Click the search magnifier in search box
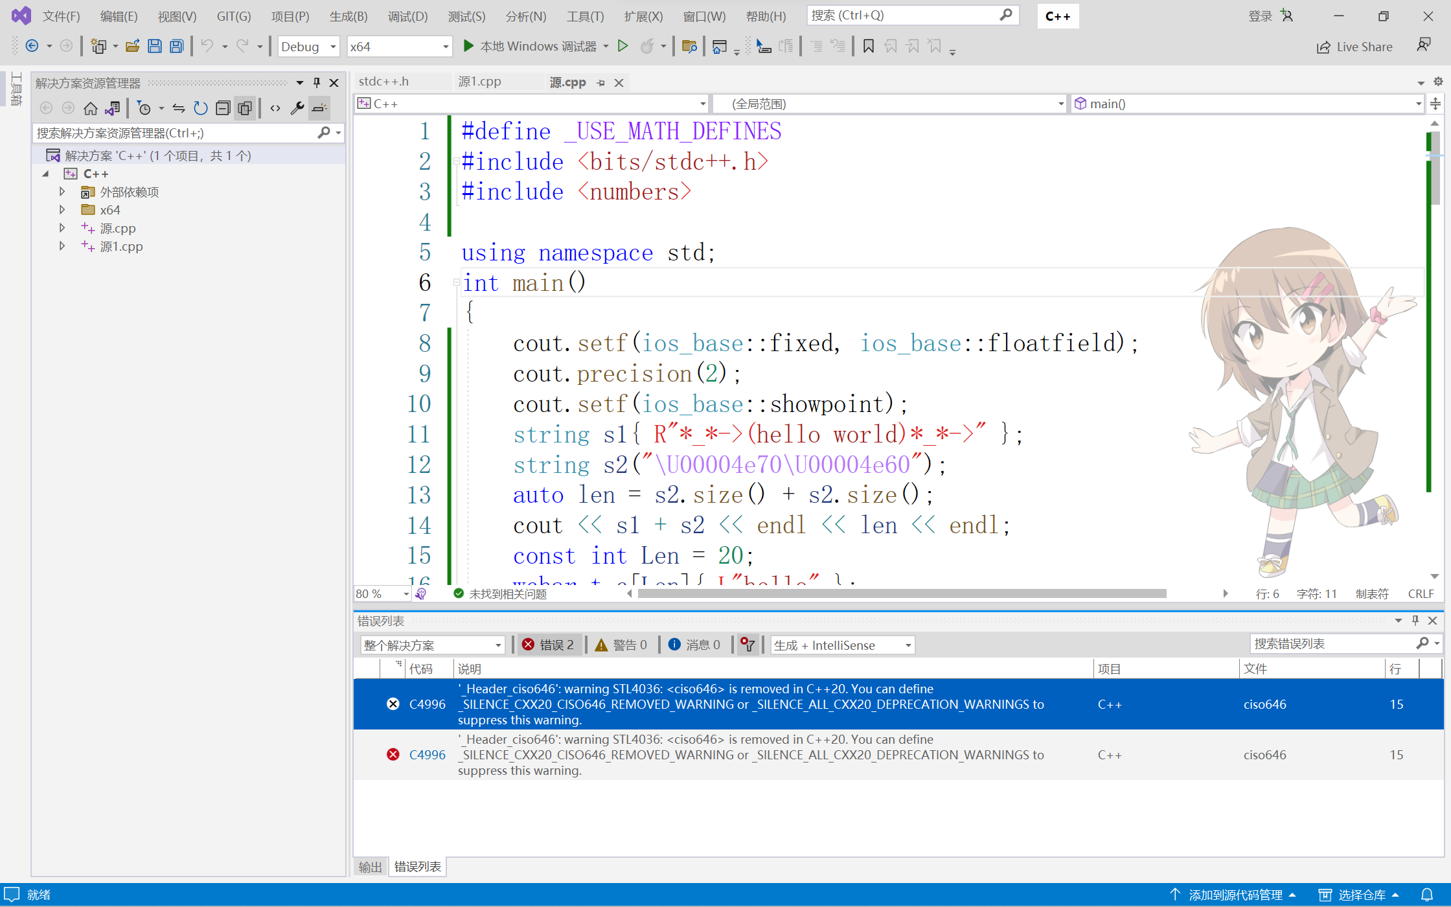The width and height of the screenshot is (1451, 907). click(x=1005, y=15)
